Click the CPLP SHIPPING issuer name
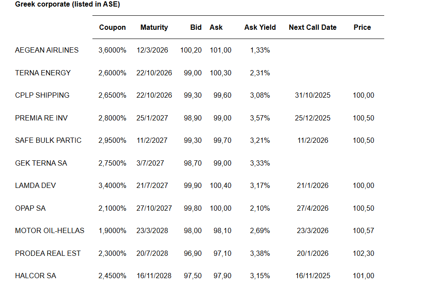421x283 pixels. (42, 95)
